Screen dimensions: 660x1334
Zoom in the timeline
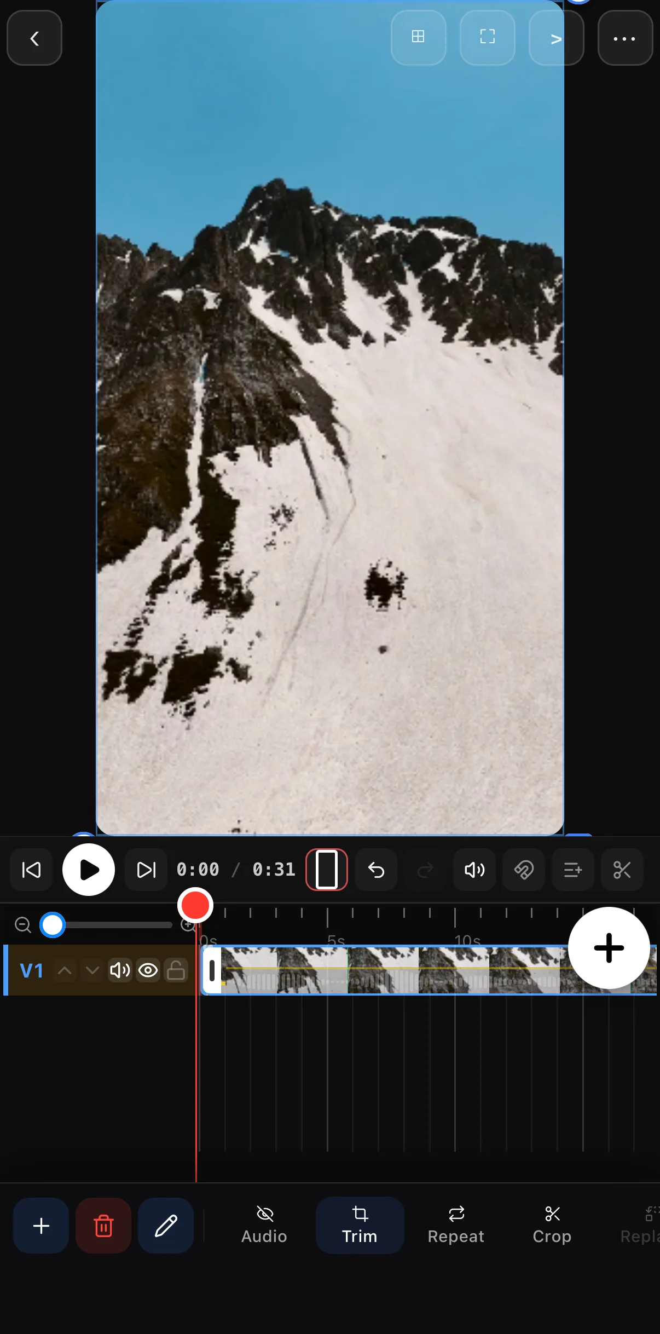click(188, 925)
